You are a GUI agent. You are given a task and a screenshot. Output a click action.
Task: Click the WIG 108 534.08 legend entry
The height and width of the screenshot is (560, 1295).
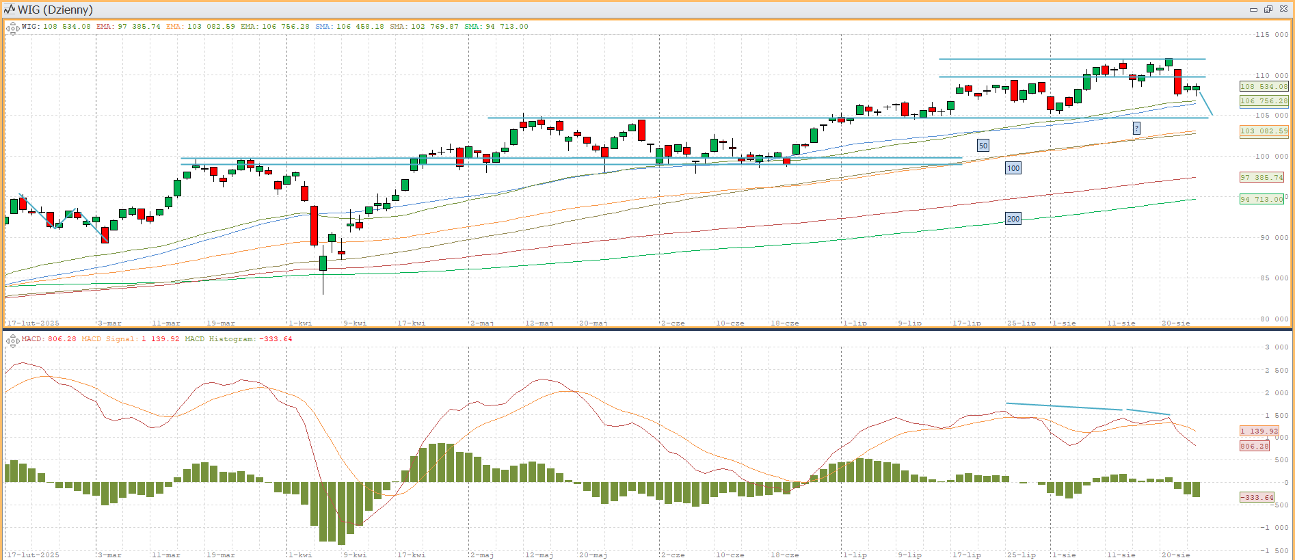[x=56, y=27]
